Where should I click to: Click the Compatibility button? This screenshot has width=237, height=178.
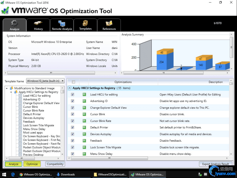55,164
